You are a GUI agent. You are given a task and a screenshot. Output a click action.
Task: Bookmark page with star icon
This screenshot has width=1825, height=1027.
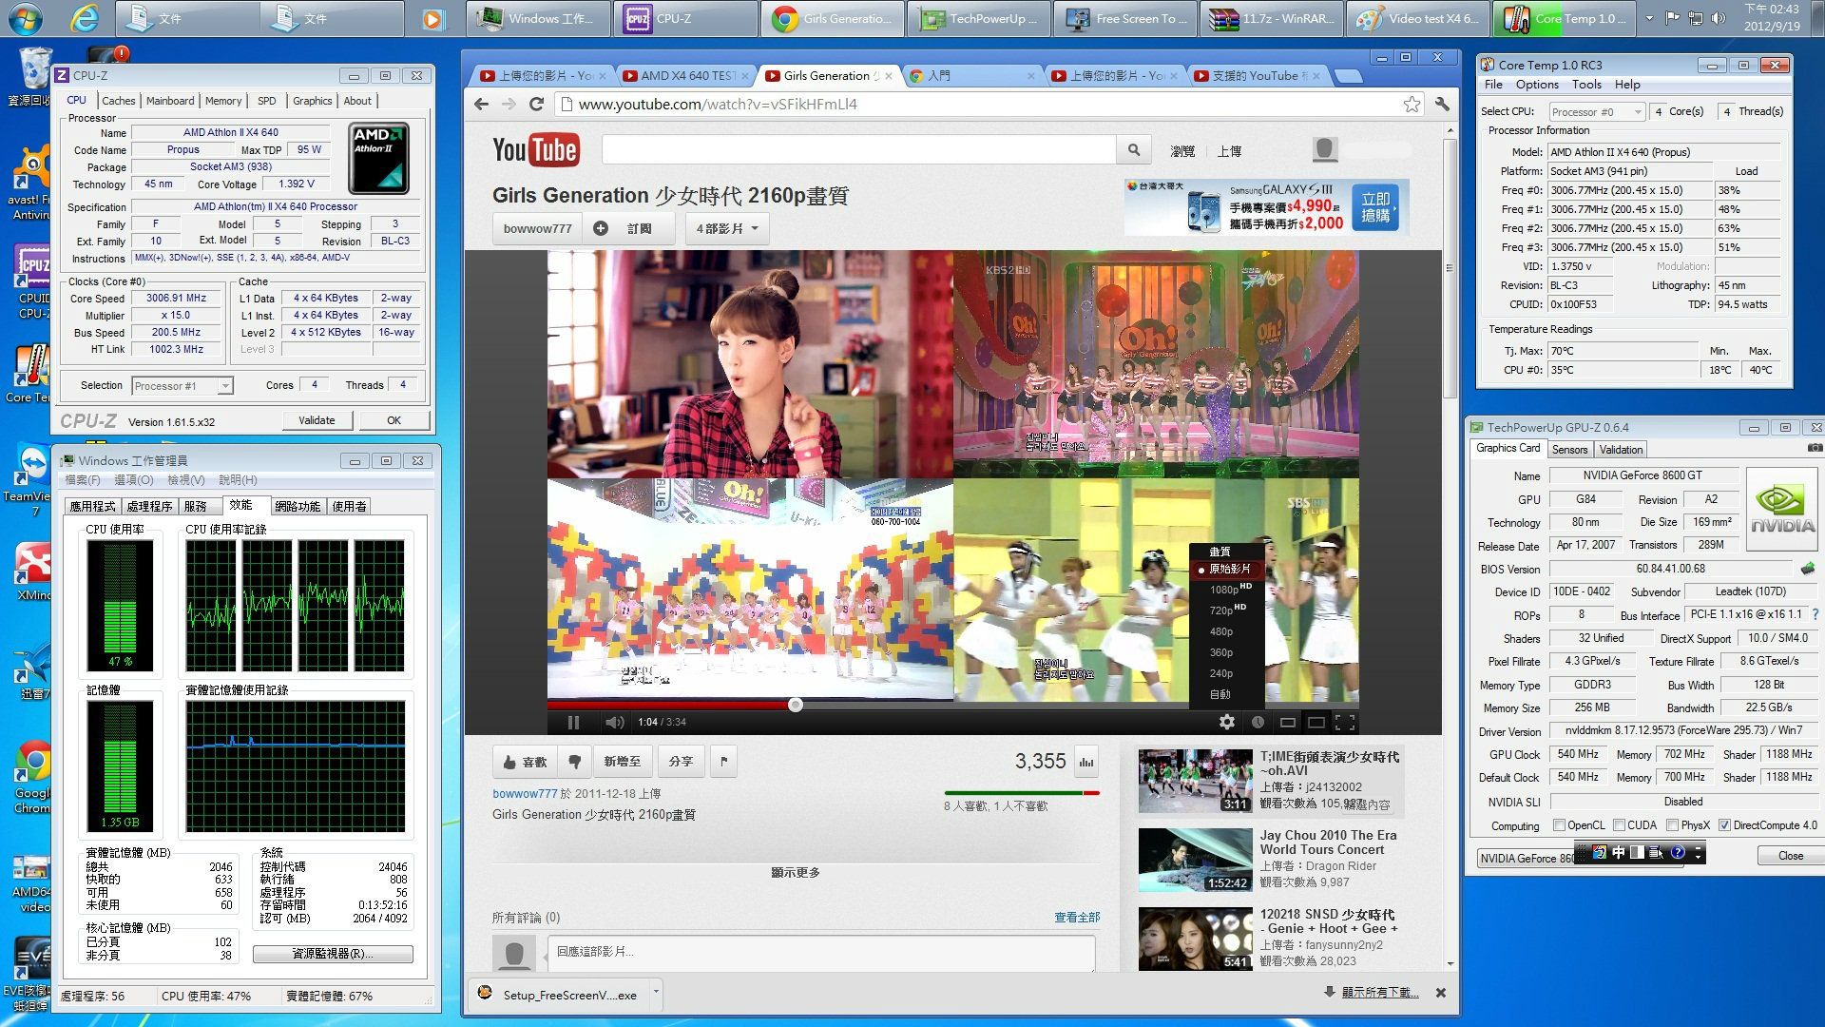[x=1412, y=105]
